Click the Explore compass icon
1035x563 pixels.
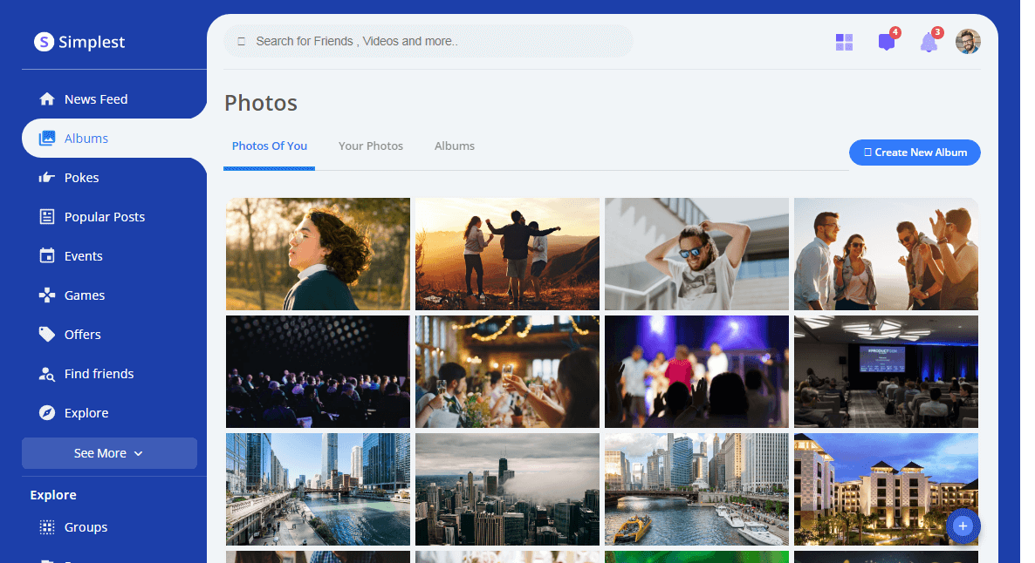pos(47,413)
